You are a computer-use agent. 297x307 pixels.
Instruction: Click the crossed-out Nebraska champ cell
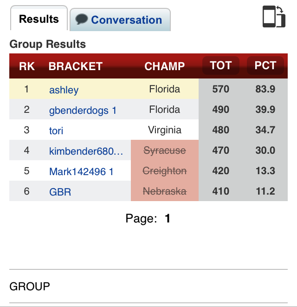[164, 191]
